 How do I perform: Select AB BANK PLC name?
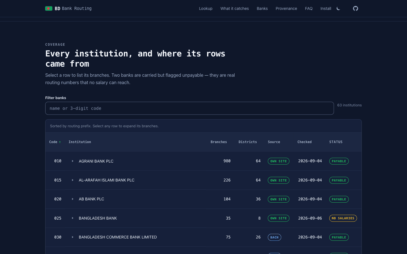(91, 199)
